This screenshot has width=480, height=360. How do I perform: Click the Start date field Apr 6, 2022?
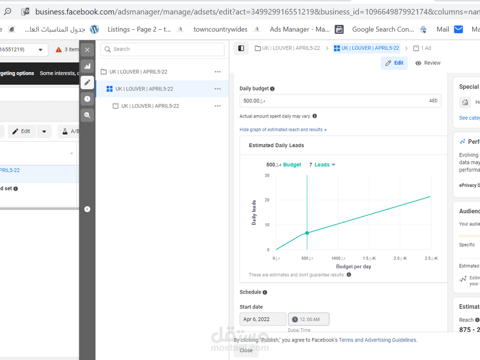pyautogui.click(x=263, y=319)
